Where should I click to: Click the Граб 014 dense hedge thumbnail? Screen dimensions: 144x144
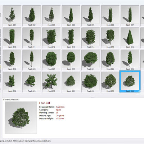tap(91, 38)
